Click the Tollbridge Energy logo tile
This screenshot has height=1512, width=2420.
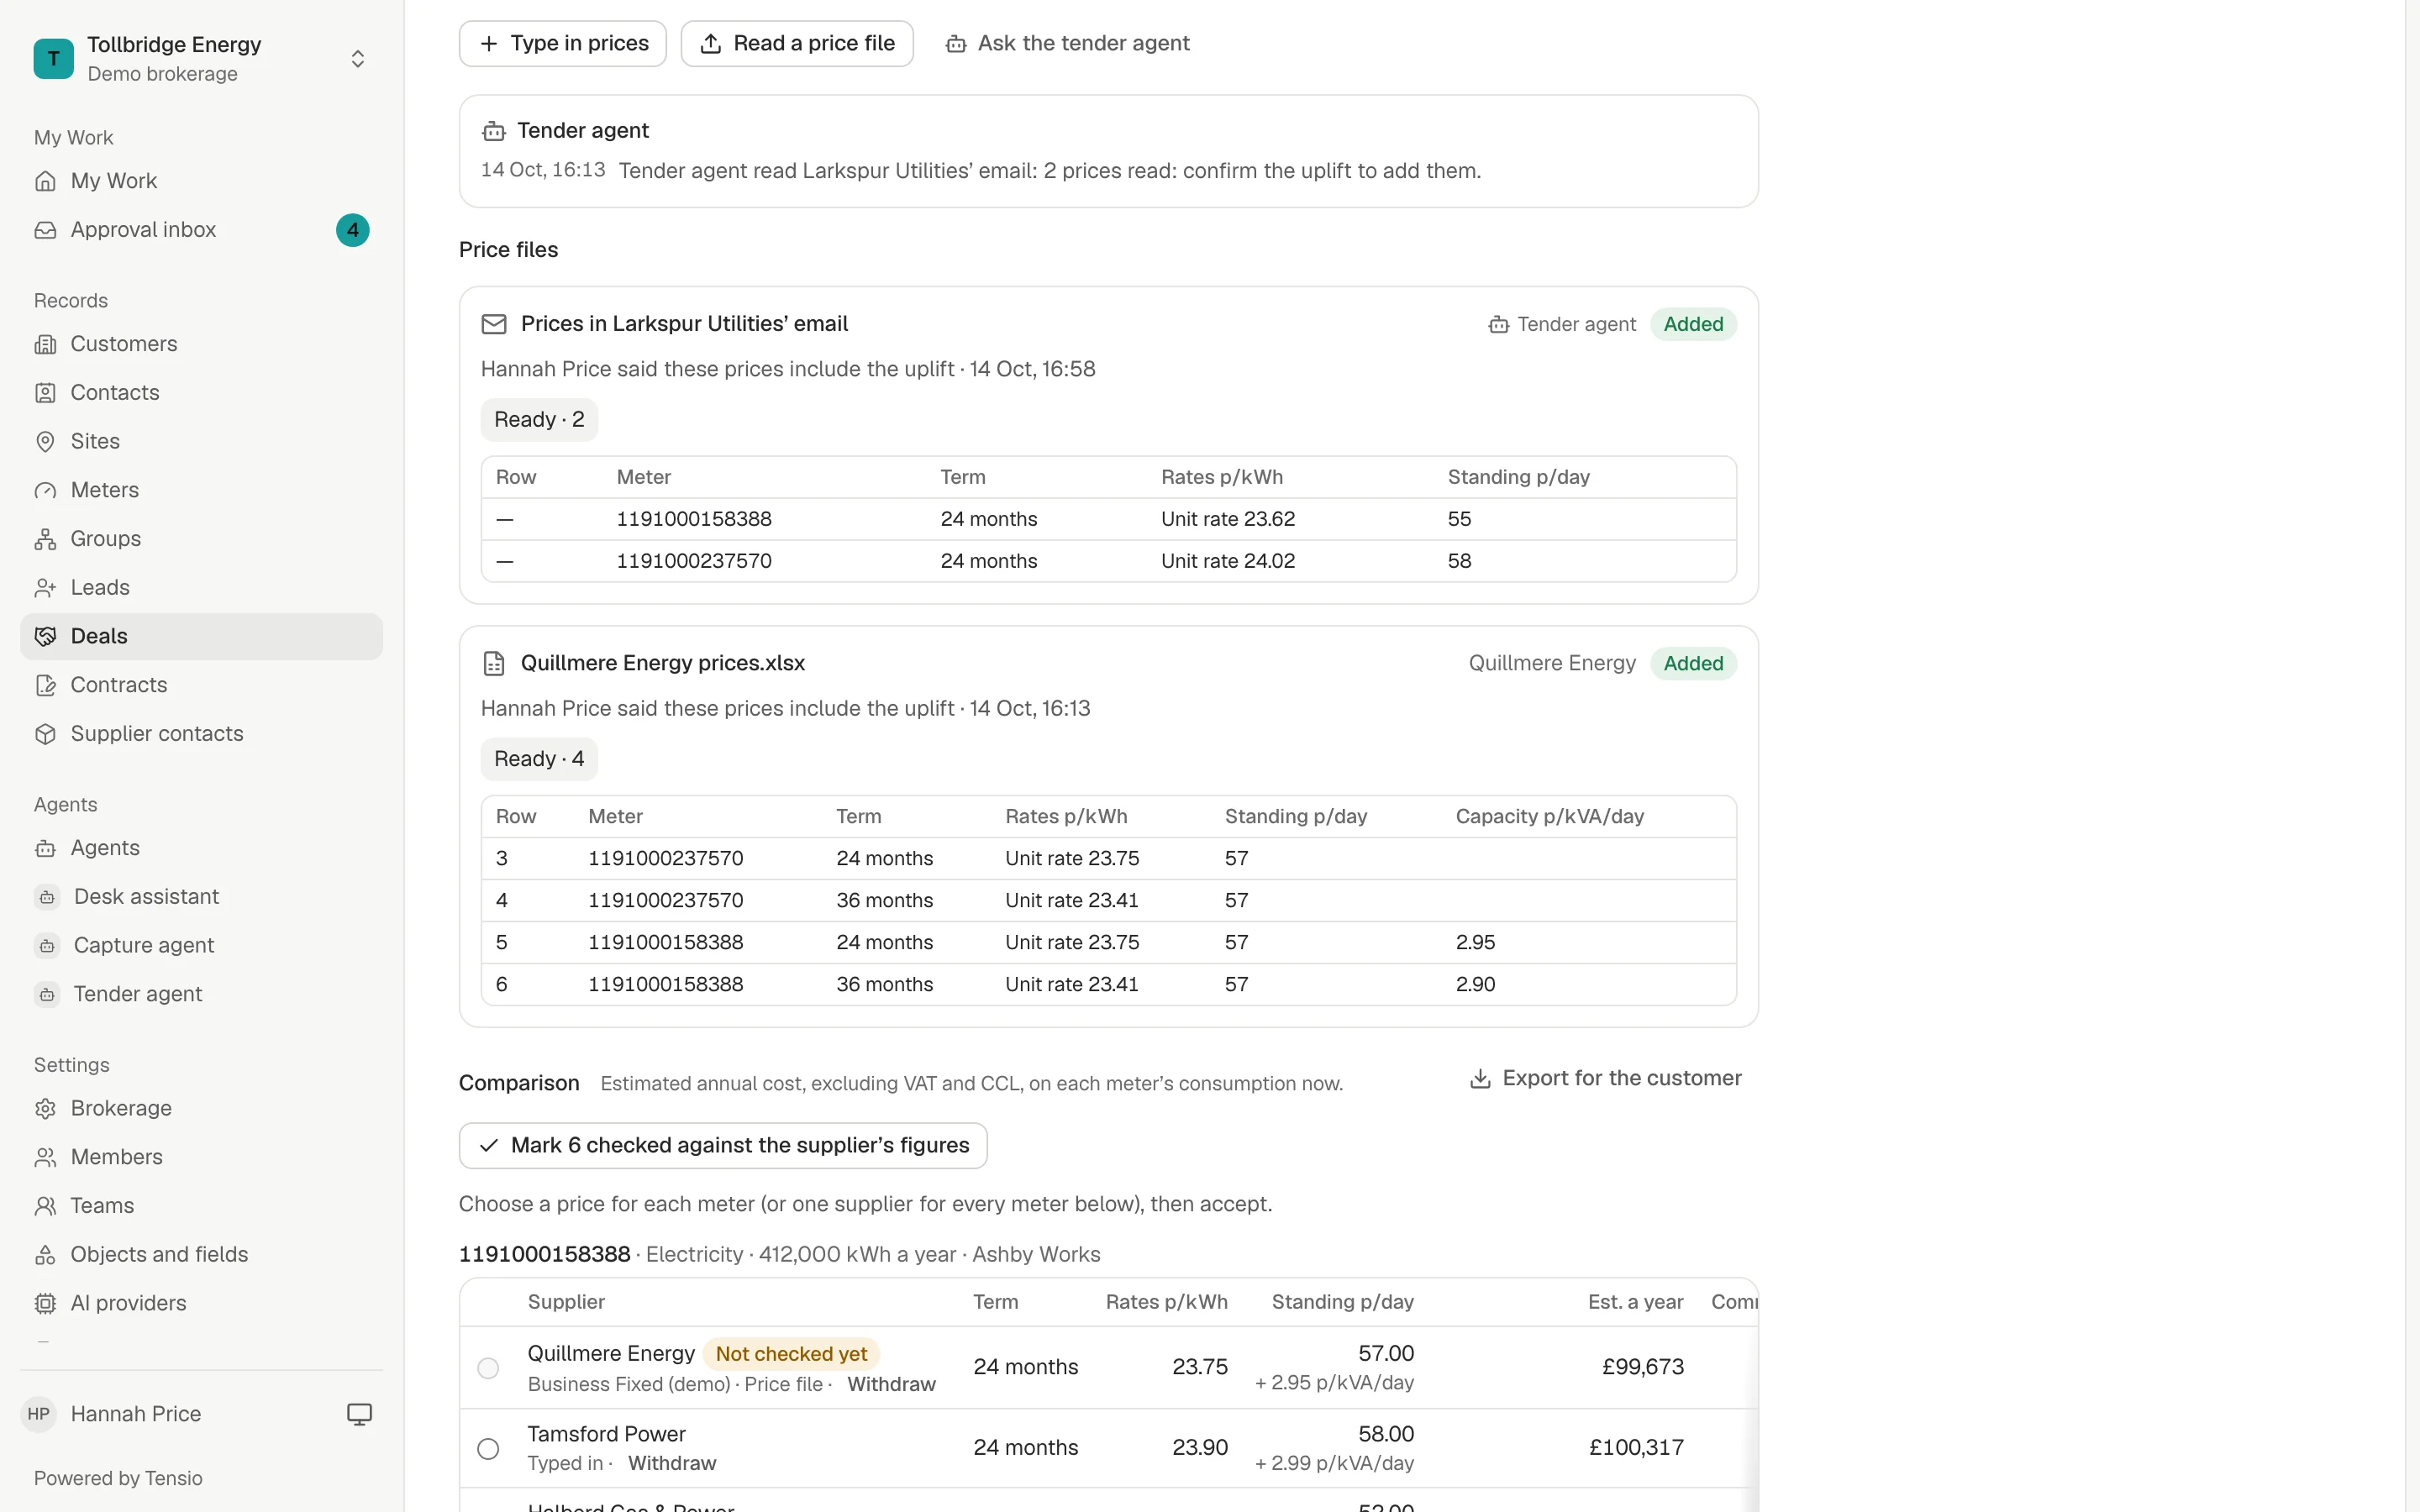tap(53, 58)
